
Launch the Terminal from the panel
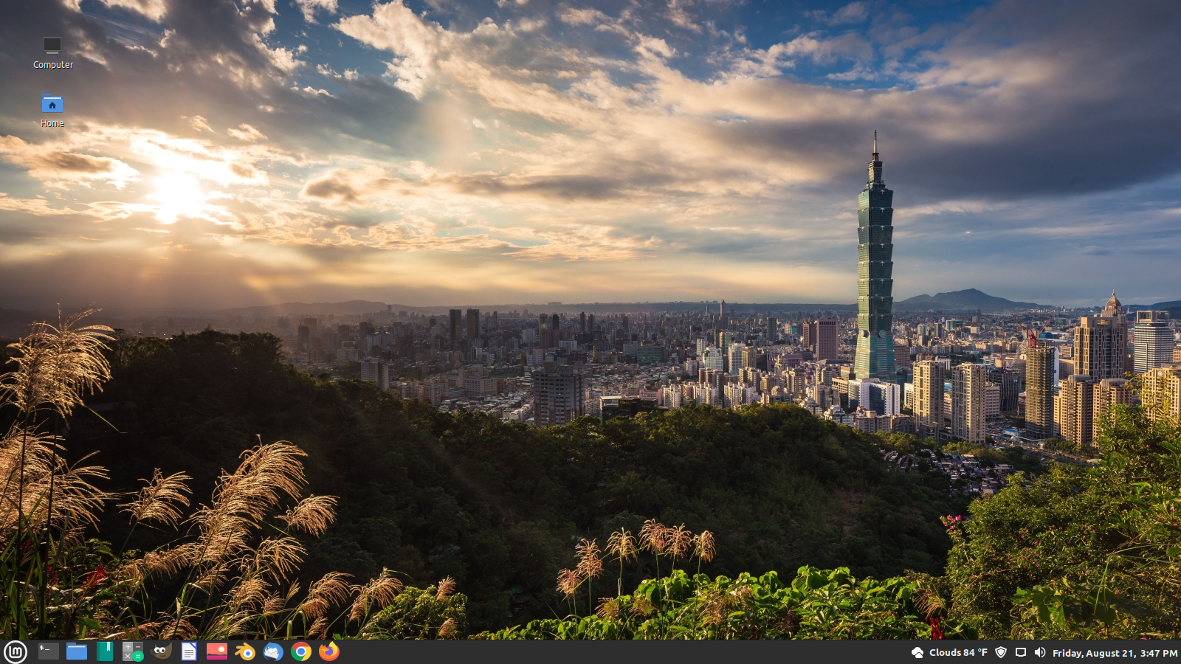coord(49,651)
